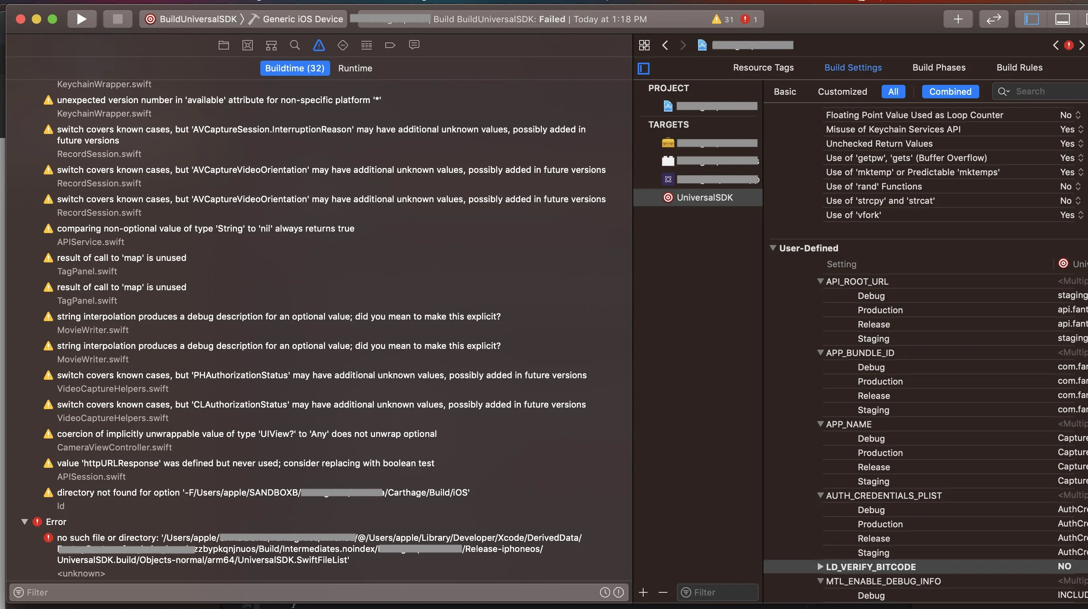Switch to the Build Phases tab

tap(938, 67)
